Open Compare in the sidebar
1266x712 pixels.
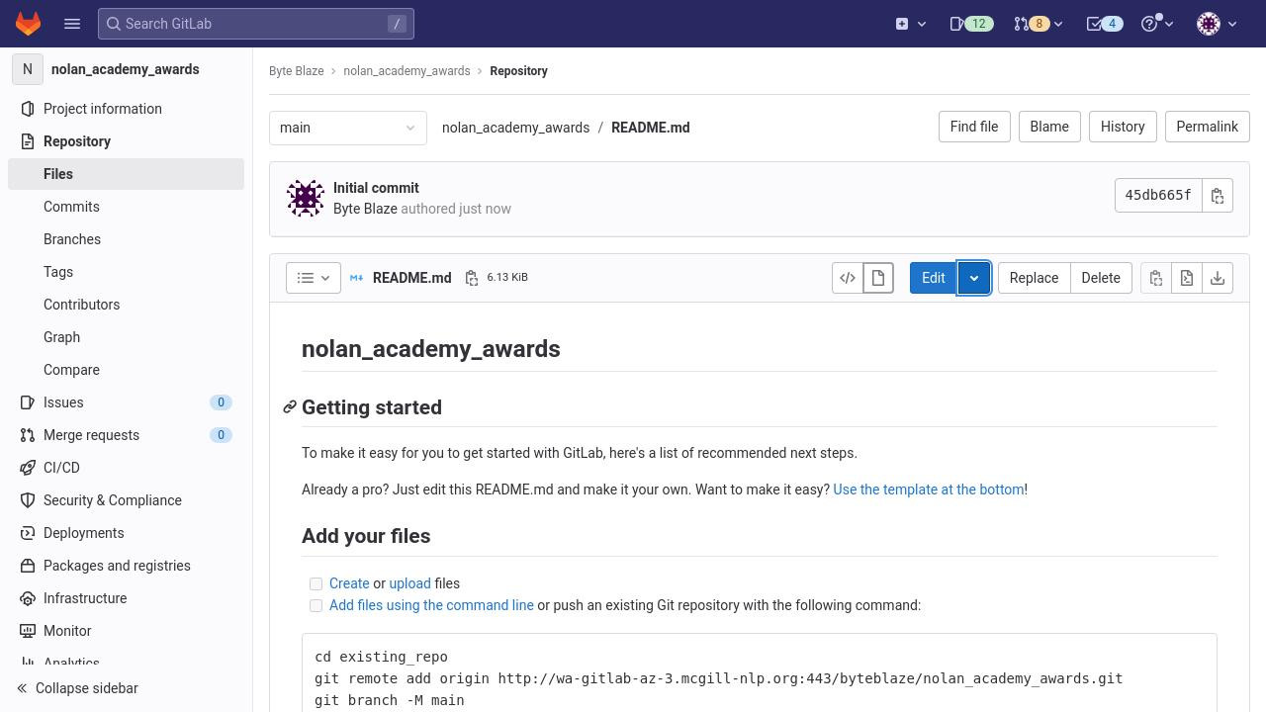pyautogui.click(x=127, y=370)
